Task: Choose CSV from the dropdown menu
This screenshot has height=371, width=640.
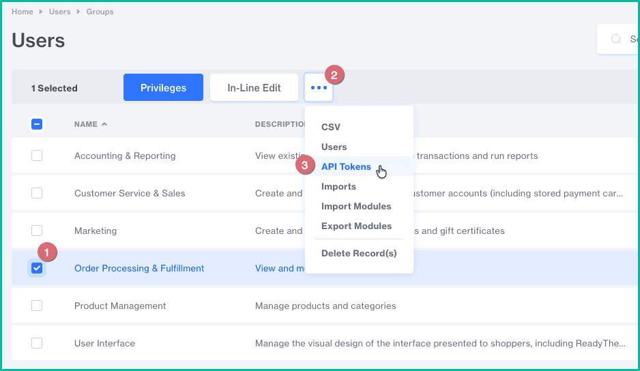Action: click(331, 127)
